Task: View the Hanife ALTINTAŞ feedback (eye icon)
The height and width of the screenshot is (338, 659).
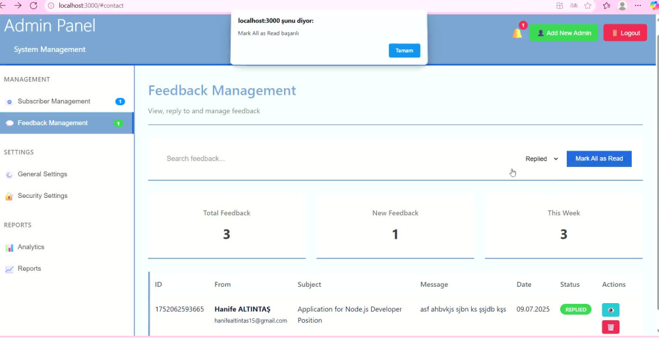Action: (611, 310)
